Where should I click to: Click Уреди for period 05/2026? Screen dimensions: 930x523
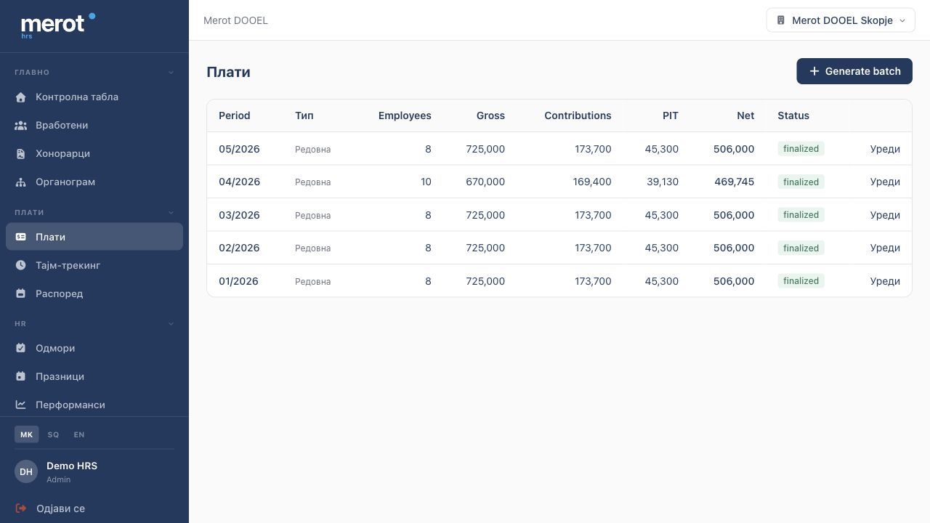click(885, 149)
